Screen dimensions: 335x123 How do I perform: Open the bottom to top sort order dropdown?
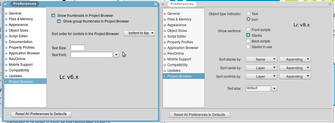(139, 33)
